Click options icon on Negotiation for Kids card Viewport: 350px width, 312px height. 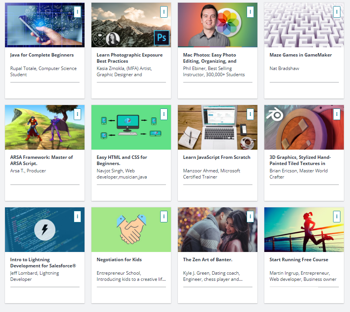[164, 216]
